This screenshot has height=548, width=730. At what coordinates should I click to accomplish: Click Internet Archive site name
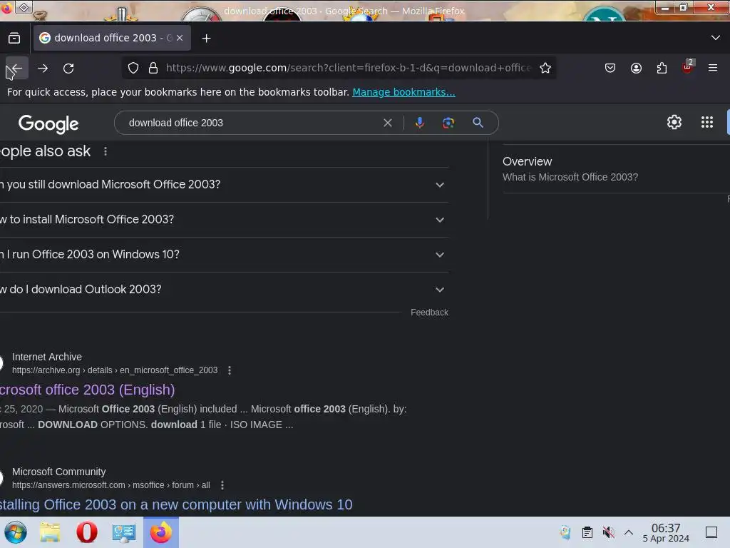coord(46,357)
